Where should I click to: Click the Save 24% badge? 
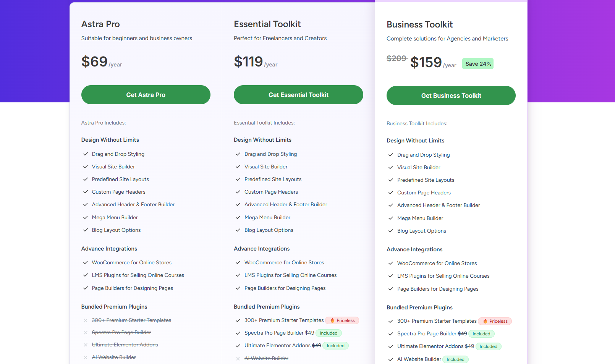[477, 63]
